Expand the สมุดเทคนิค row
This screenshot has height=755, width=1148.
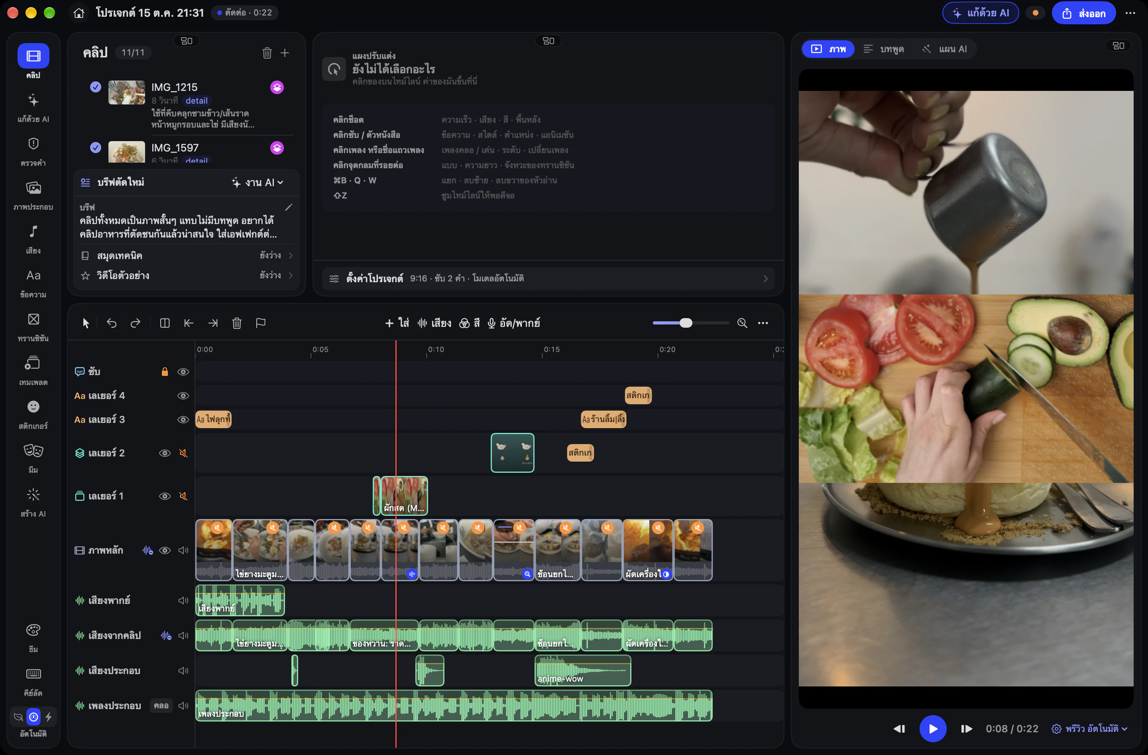[187, 255]
